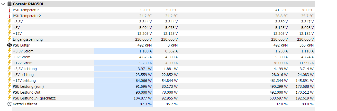Click the fan icon for PSU Lüfter

[10, 45]
